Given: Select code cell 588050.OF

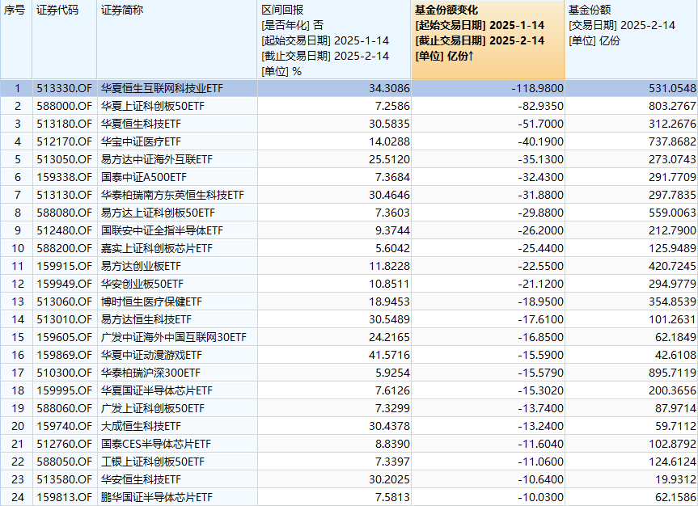Looking at the screenshot, I should pyautogui.click(x=65, y=462).
